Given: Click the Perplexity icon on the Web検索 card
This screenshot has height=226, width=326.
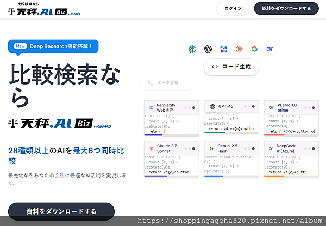Looking at the screenshot, I should [x=151, y=108].
